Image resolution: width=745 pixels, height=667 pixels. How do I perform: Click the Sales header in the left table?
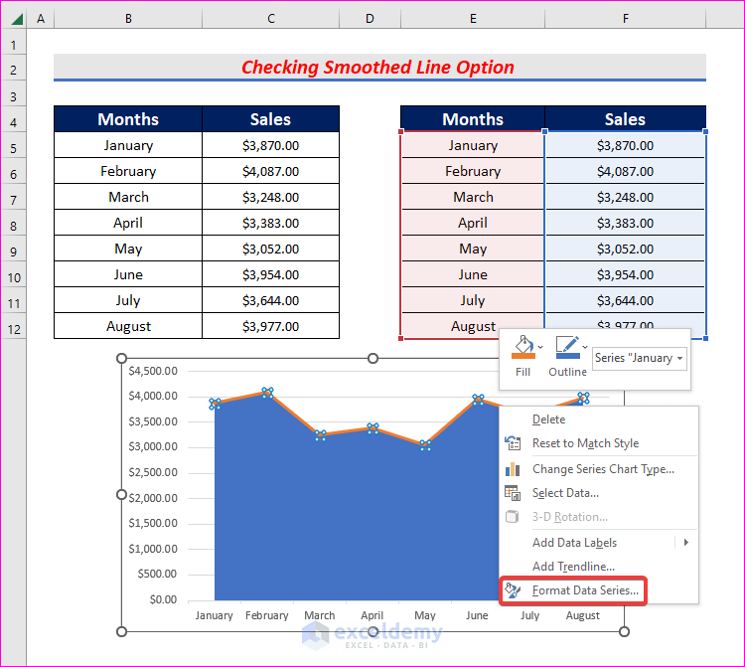pos(271,119)
